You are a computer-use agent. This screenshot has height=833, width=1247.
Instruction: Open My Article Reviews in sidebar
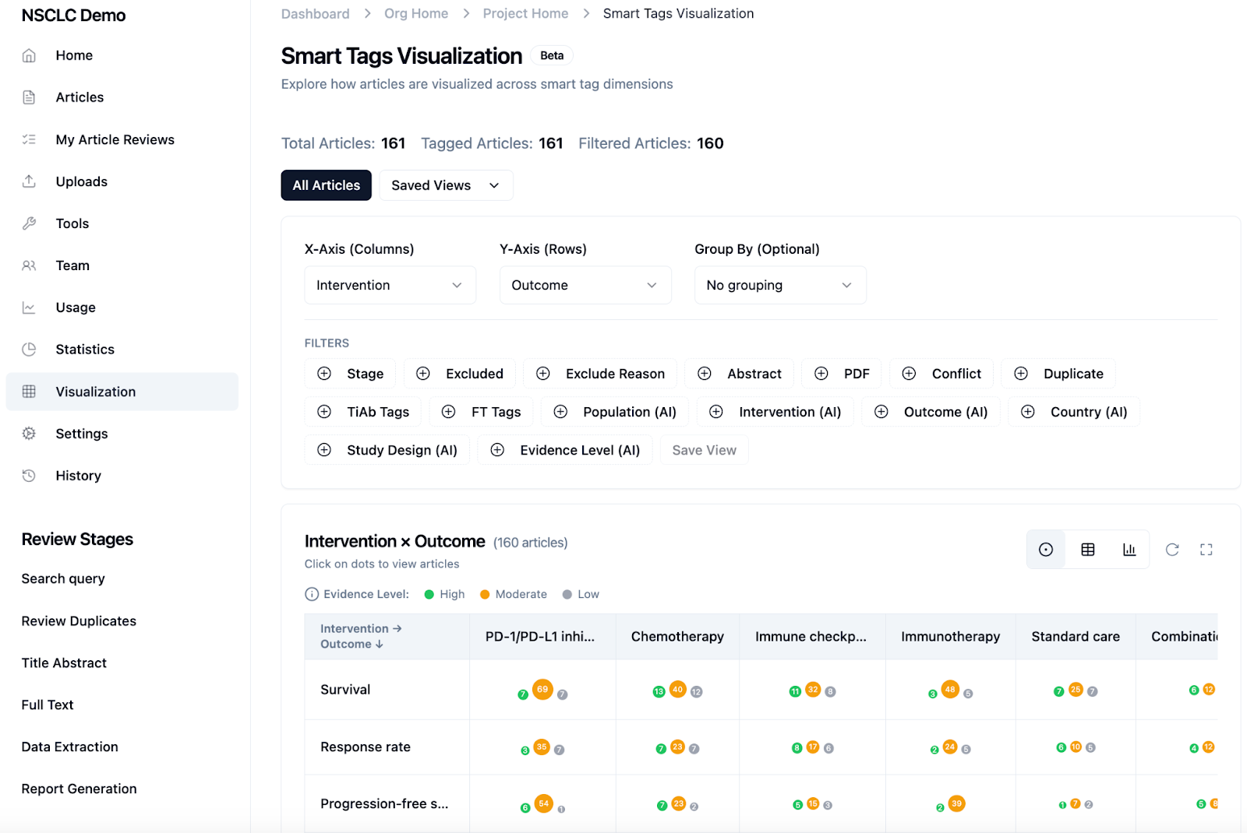pyautogui.click(x=115, y=139)
